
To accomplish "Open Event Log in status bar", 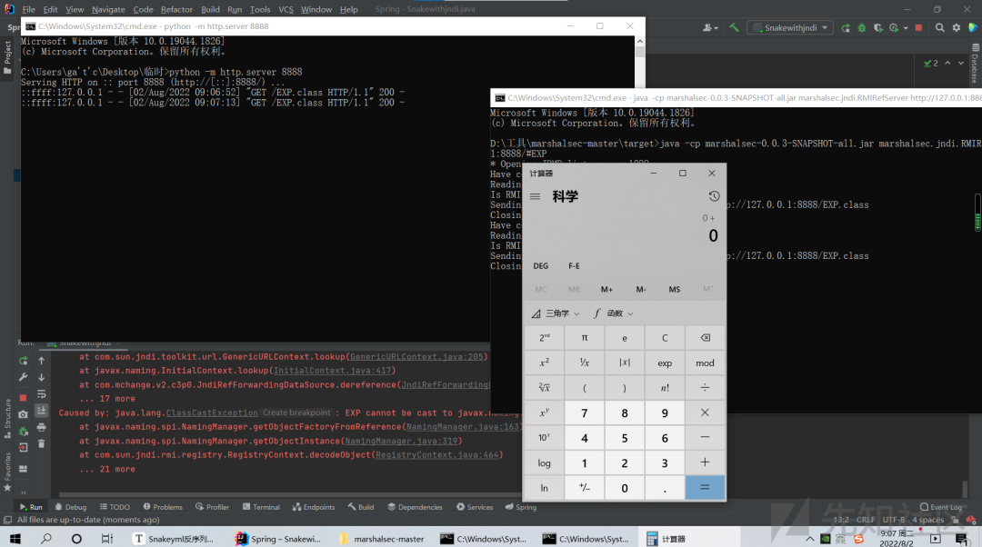I will (x=941, y=507).
